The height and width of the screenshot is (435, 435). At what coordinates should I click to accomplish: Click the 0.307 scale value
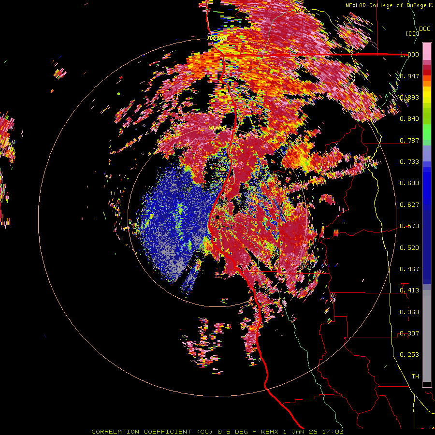pyautogui.click(x=409, y=333)
